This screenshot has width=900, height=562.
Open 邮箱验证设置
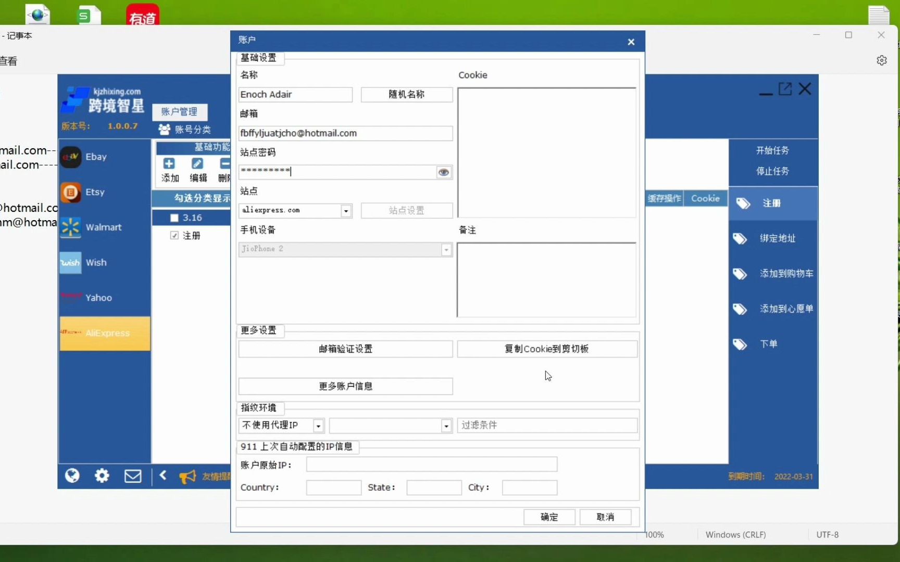tap(345, 349)
